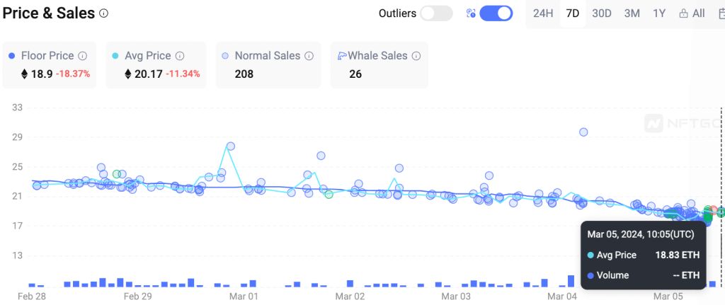Select the 1Y time range

659,13
